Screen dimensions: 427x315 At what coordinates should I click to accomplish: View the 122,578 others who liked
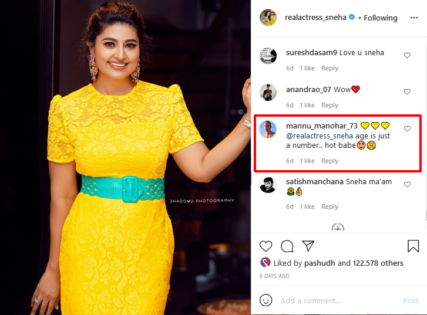click(378, 263)
